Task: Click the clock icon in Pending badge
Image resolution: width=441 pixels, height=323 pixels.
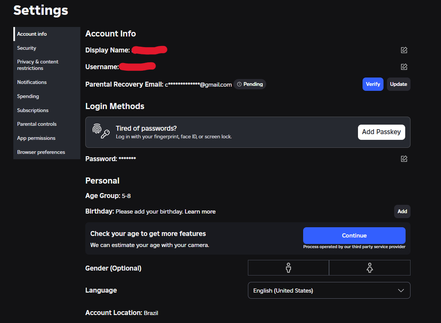Action: click(239, 84)
